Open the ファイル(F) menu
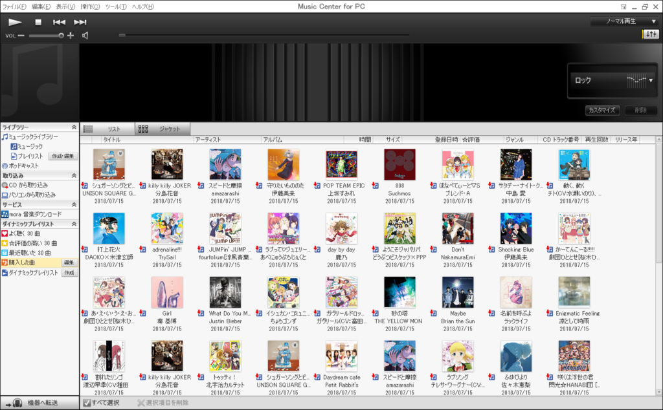 point(14,6)
